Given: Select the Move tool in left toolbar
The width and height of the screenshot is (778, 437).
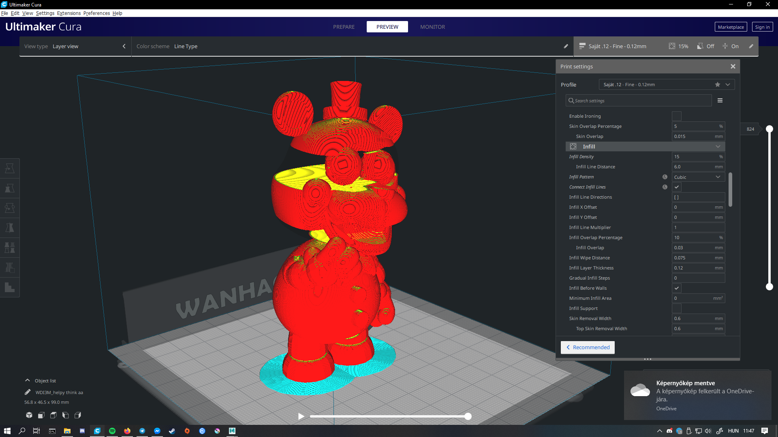Looking at the screenshot, I should [10, 168].
